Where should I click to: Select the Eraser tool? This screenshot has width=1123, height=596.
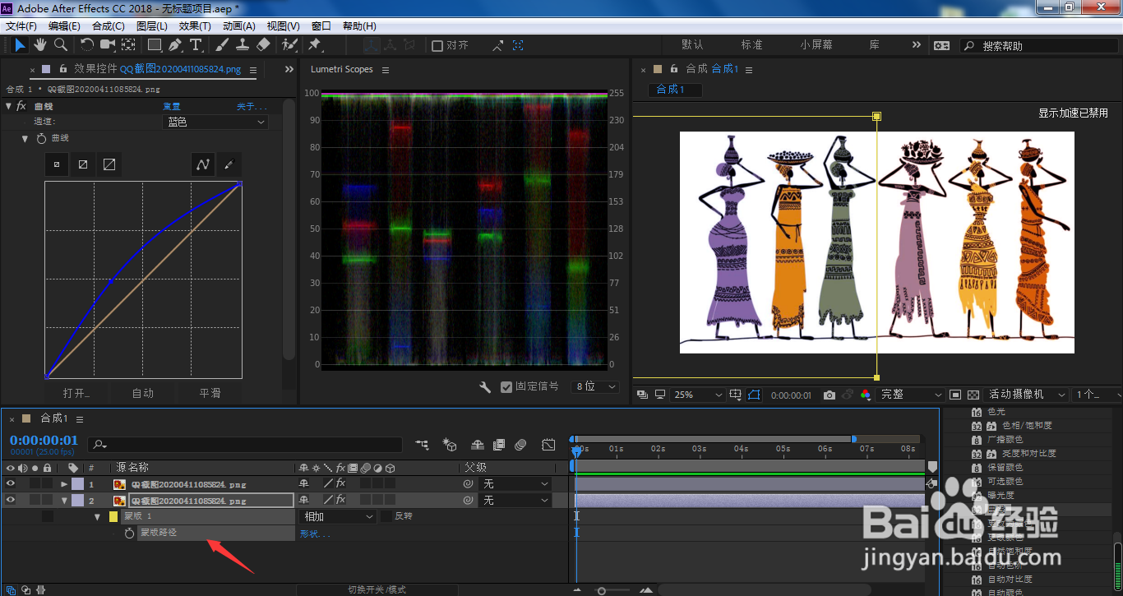point(263,44)
